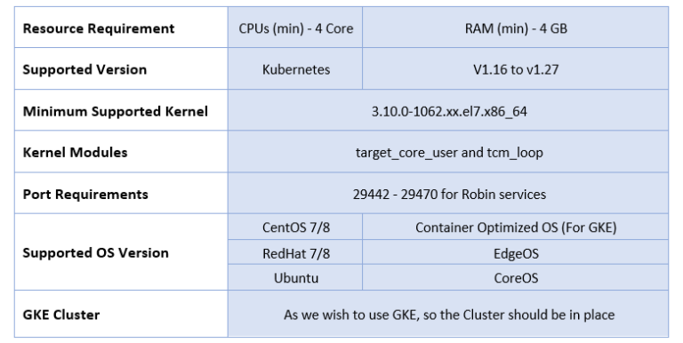Select the CPUs (min) - 4 Core cell
The height and width of the screenshot is (343, 683).
point(295,28)
